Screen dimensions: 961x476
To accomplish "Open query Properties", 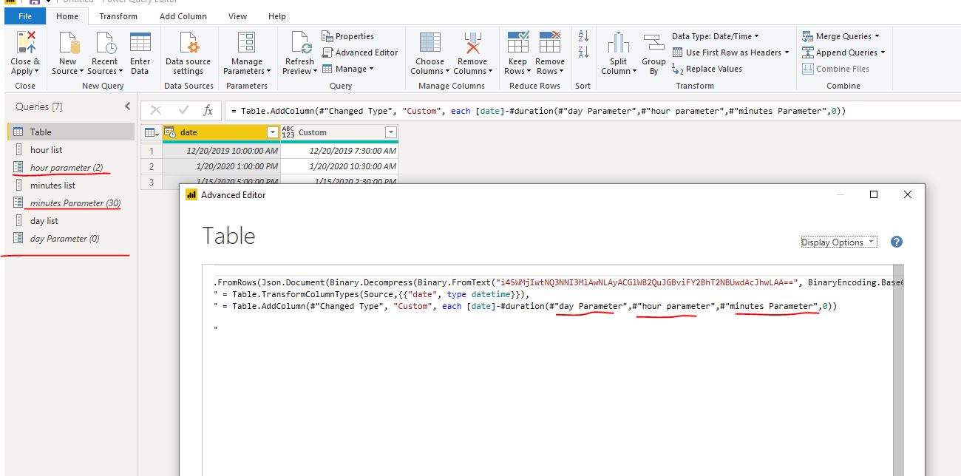I will point(348,36).
